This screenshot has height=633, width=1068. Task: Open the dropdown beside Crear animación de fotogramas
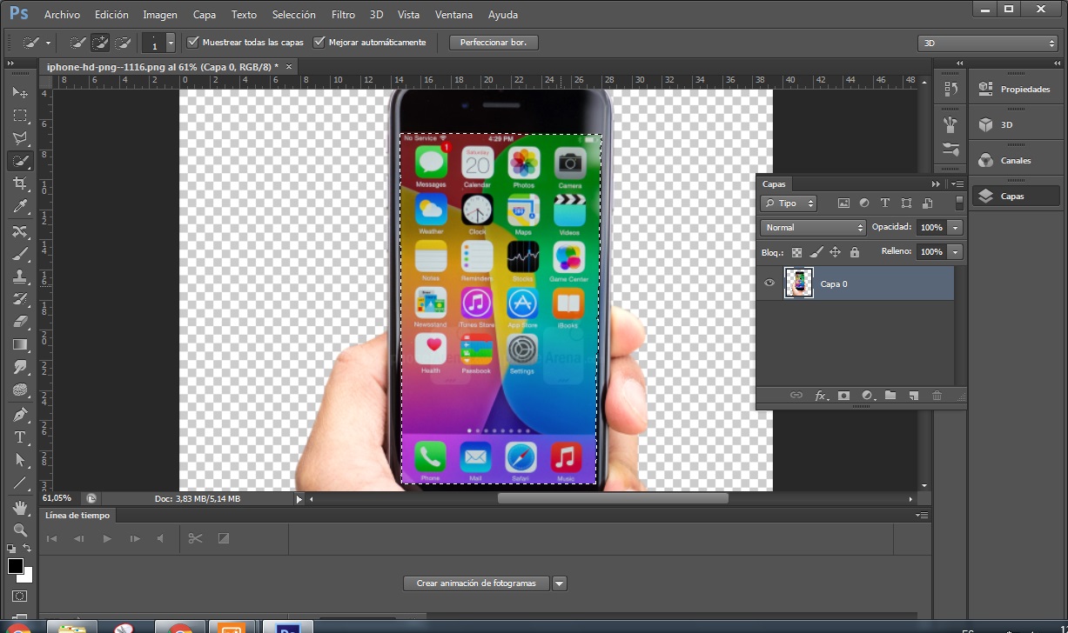tap(560, 583)
